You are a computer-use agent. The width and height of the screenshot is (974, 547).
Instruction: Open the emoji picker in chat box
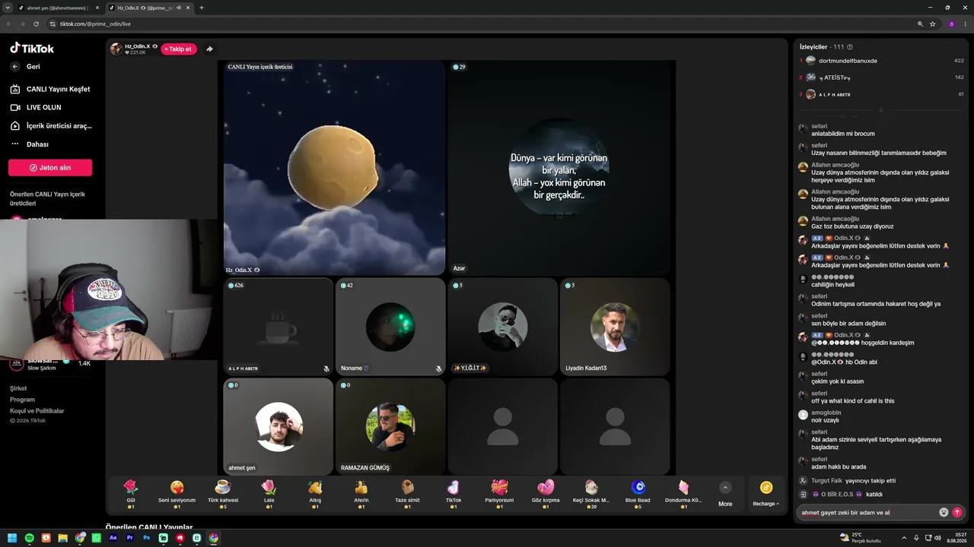944,512
